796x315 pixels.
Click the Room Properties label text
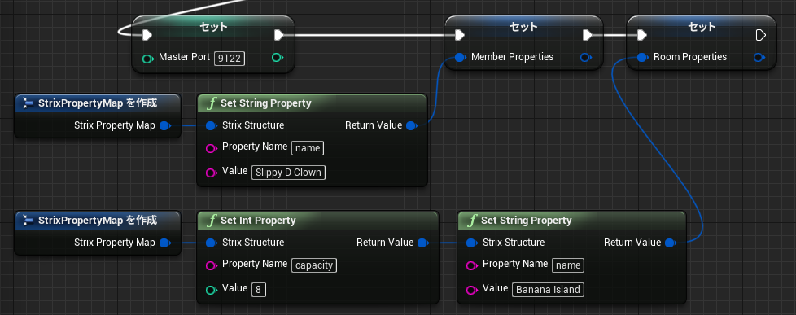pyautogui.click(x=690, y=57)
